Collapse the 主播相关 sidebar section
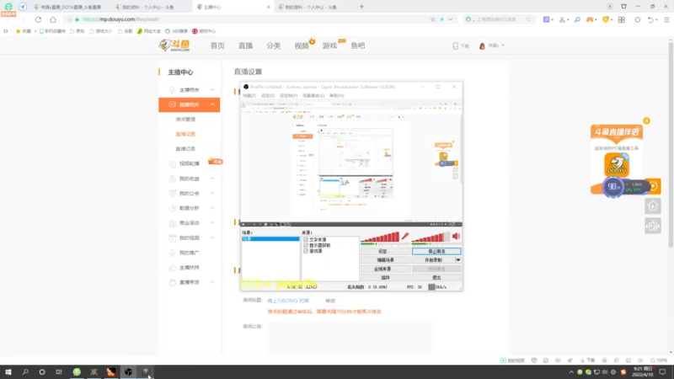 click(212, 90)
